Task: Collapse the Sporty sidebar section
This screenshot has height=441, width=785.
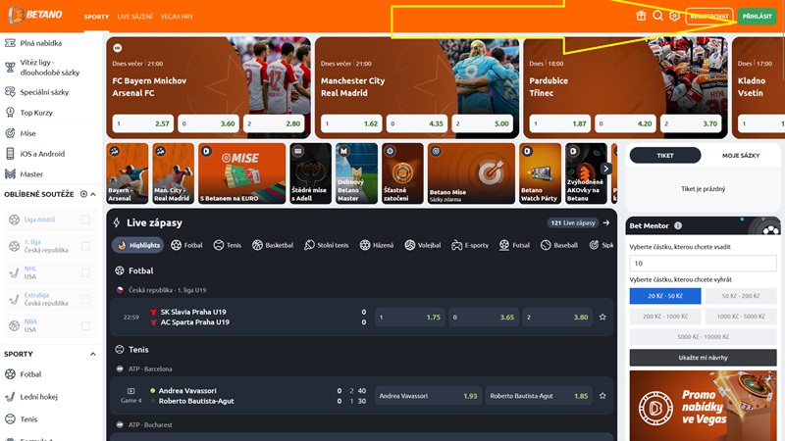Action: pyautogui.click(x=93, y=354)
